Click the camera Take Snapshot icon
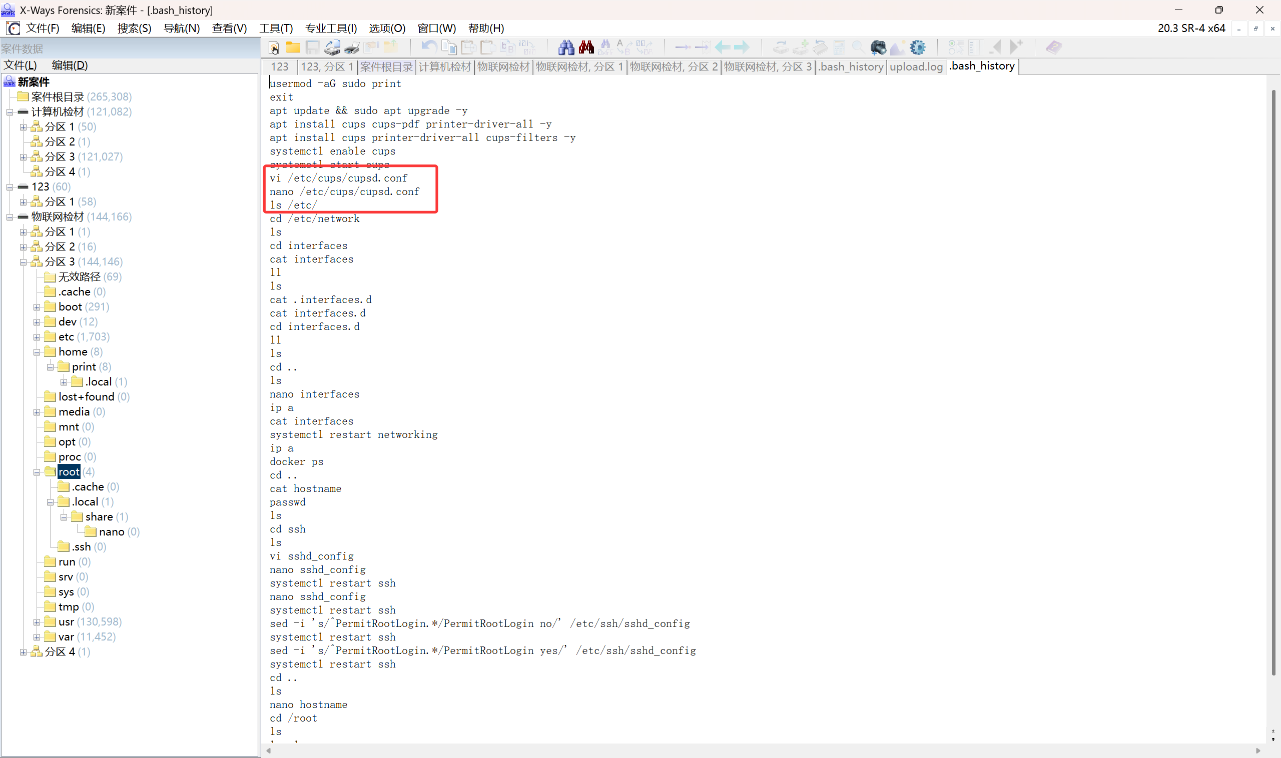Screen dimensions: 1281x758 pos(878,47)
